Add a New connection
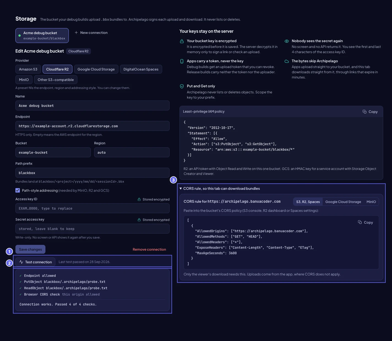This screenshot has height=341, width=392. point(91,33)
